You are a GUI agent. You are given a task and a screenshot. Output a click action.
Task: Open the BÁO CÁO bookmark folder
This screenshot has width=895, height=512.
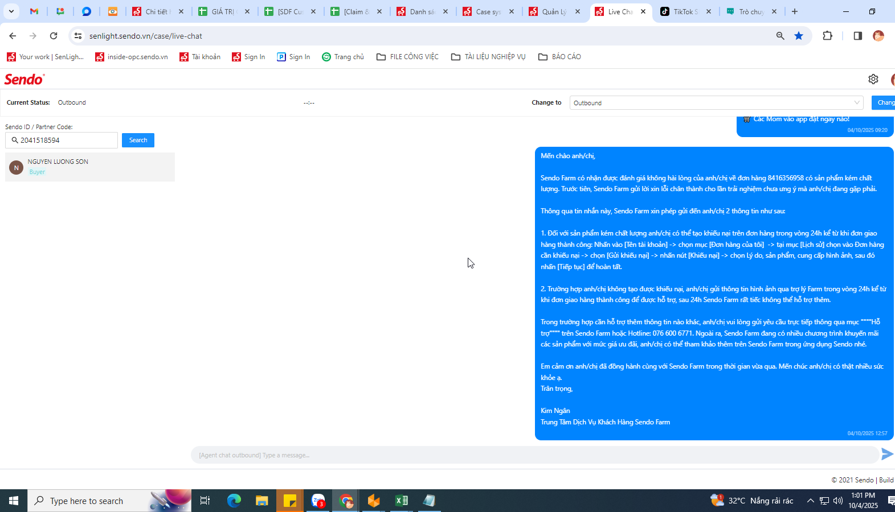559,57
